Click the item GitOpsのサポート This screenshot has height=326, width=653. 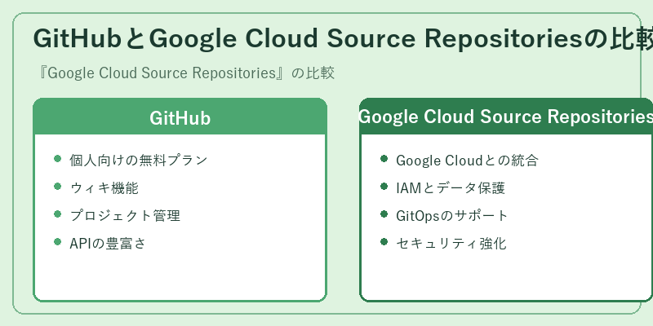tap(452, 215)
